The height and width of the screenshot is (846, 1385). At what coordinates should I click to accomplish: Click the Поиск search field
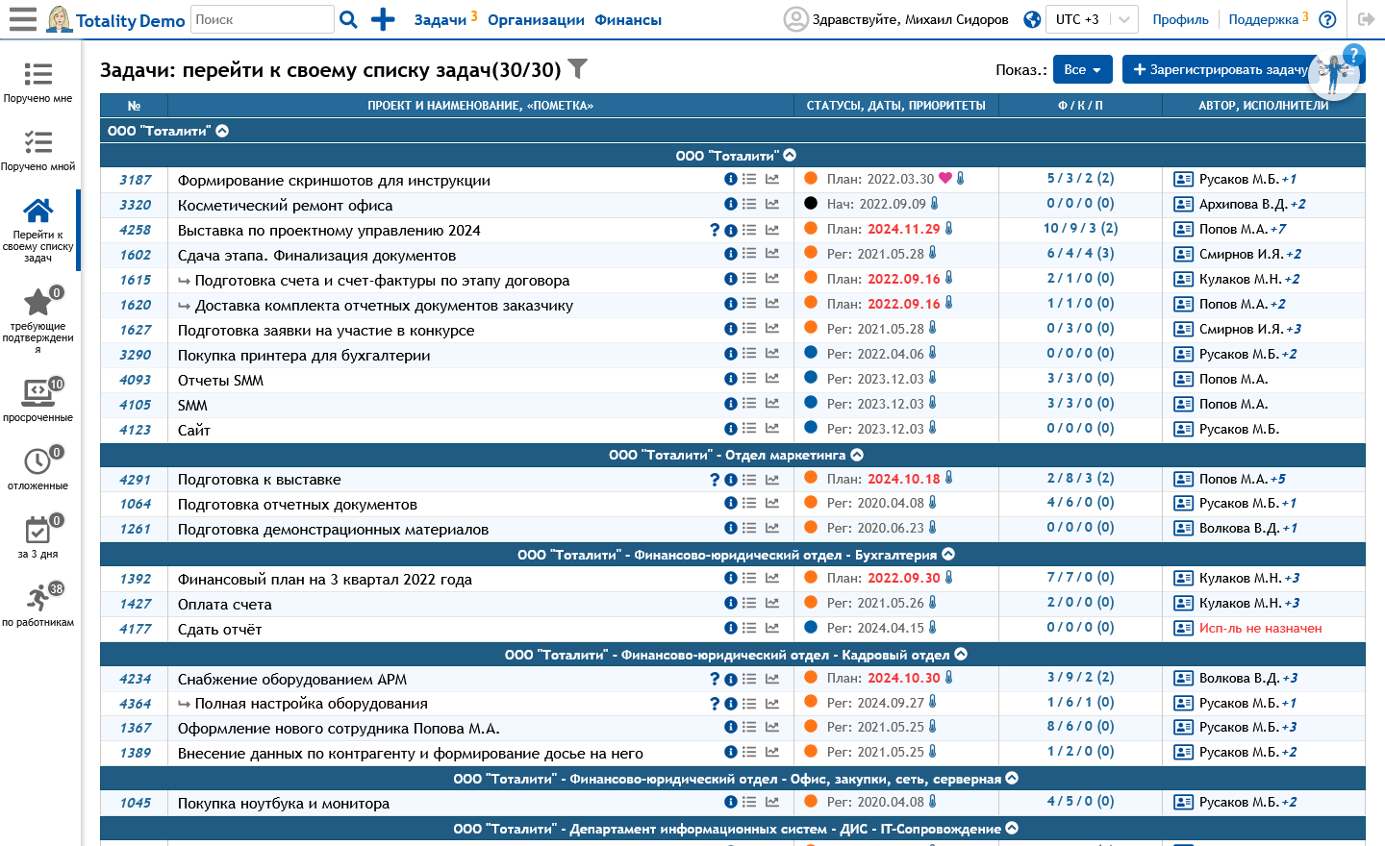(x=262, y=19)
